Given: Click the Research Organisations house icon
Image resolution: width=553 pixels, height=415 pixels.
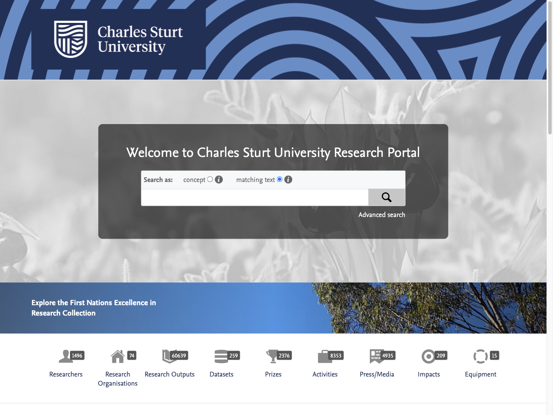Looking at the screenshot, I should (x=118, y=356).
